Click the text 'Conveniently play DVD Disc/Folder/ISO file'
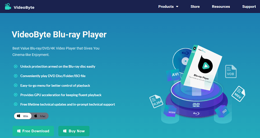Viewport: 260px width, 138px height. point(53,76)
